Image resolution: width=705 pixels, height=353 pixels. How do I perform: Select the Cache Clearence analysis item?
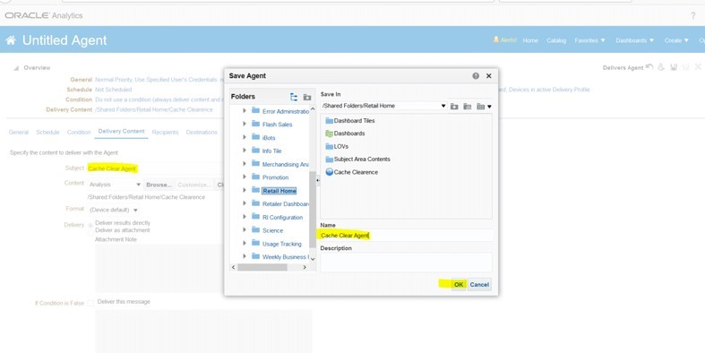(x=351, y=172)
